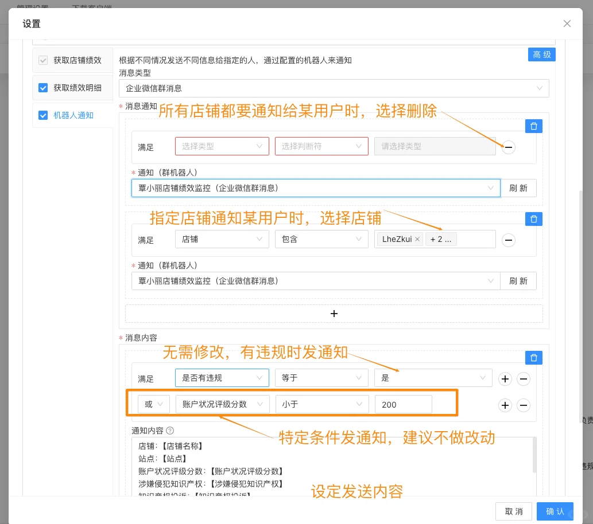593x524 pixels.
Task: Toggle the 机器人通知 checkbox
Action: pos(43,115)
